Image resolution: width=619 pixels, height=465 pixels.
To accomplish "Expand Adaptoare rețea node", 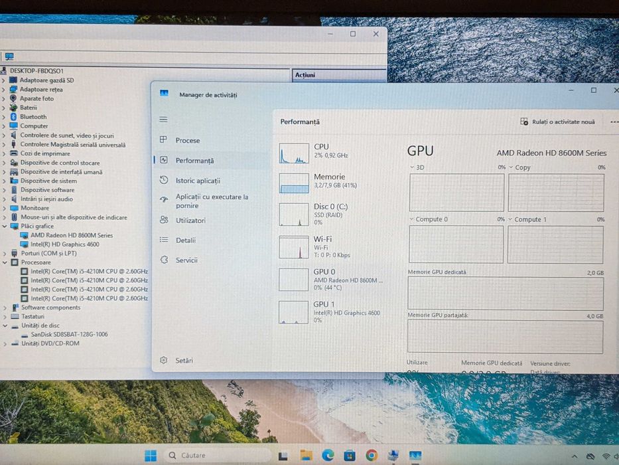I will pyautogui.click(x=3, y=90).
